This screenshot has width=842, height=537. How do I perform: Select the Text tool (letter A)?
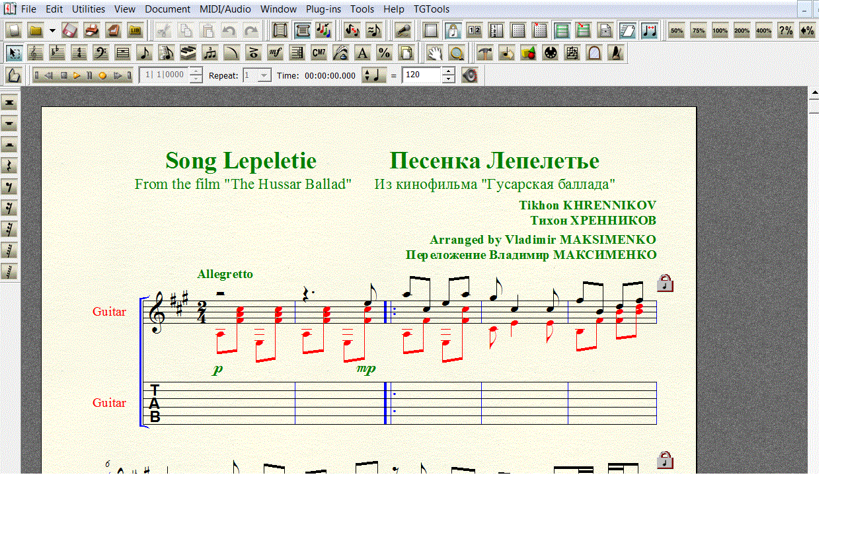tap(362, 54)
